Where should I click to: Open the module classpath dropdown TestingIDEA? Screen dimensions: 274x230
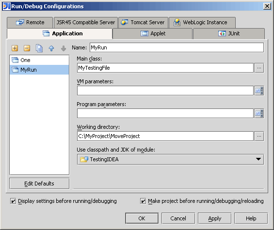pyautogui.click(x=170, y=159)
